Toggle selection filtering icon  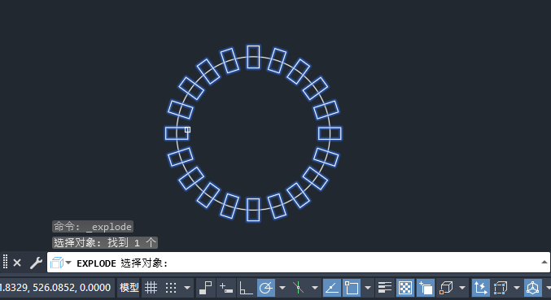pyautogui.click(x=501, y=288)
